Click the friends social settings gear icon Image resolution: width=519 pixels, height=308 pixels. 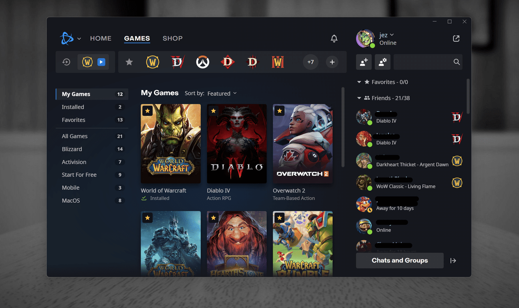coord(382,62)
